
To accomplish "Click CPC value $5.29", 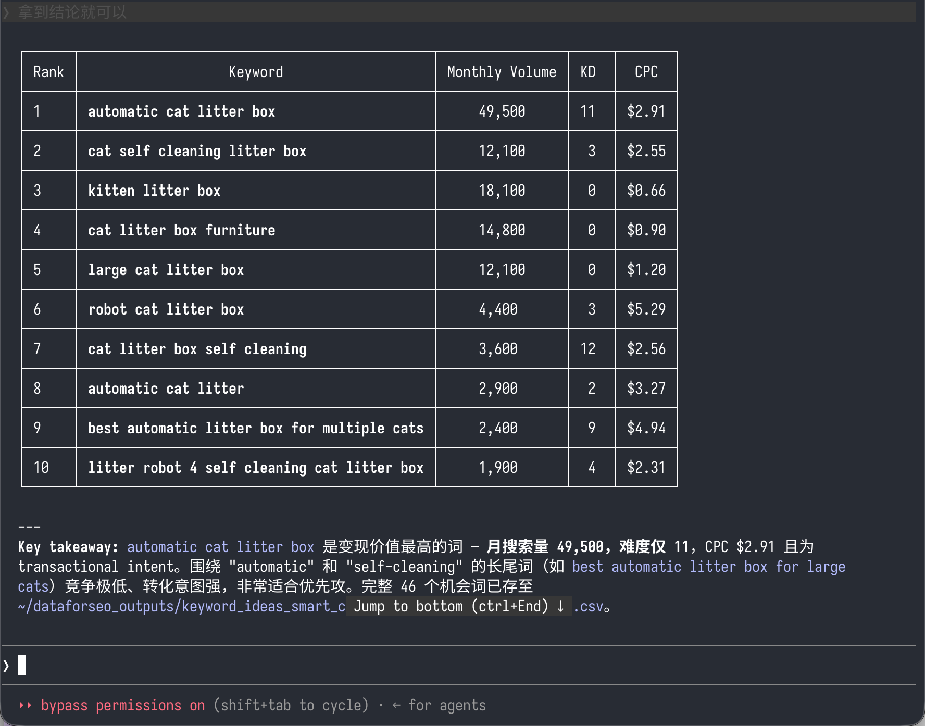I will coord(646,309).
